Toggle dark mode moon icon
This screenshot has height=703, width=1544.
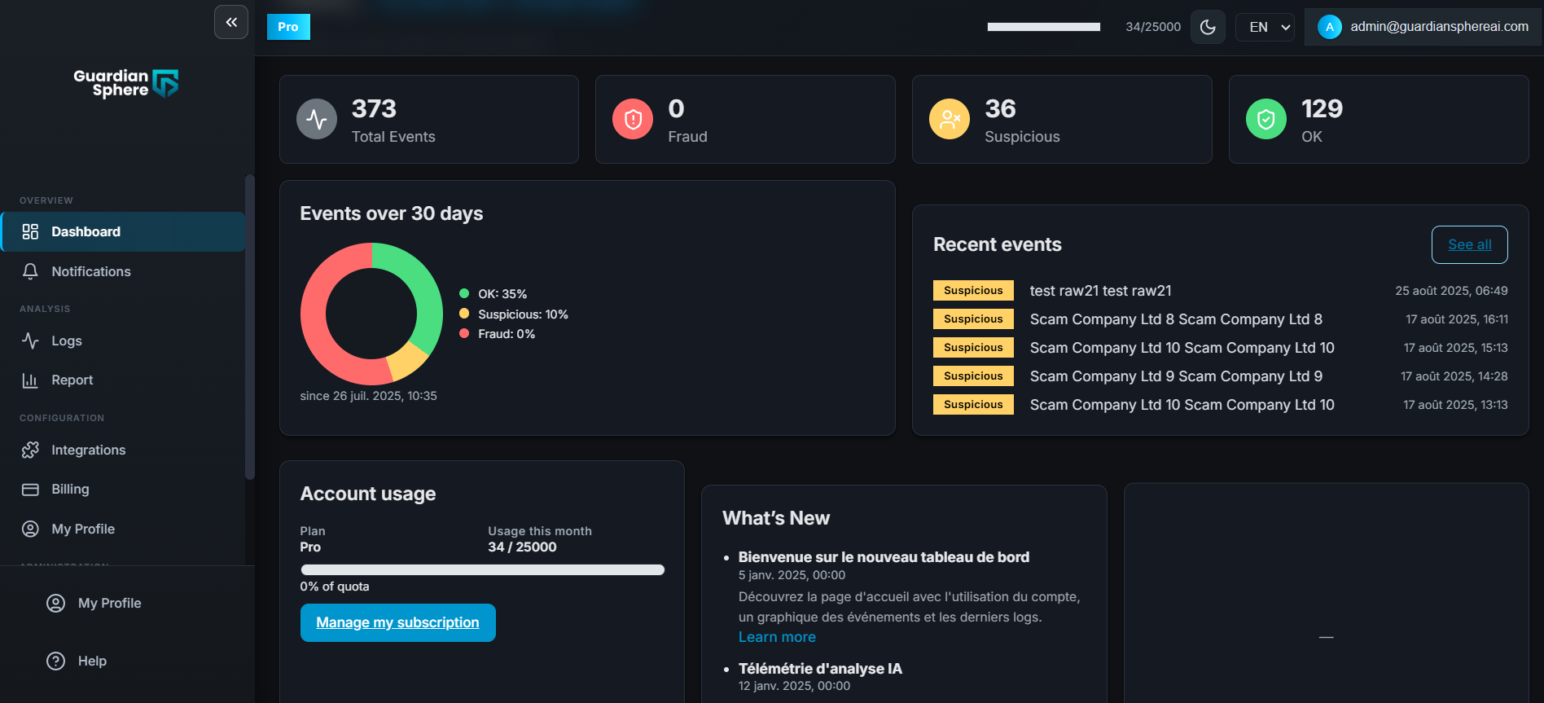(x=1208, y=27)
